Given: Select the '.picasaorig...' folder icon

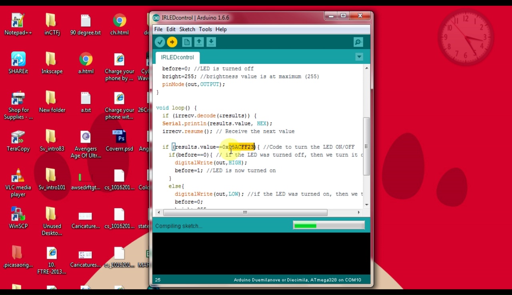Looking at the screenshot, I should pos(18,257).
